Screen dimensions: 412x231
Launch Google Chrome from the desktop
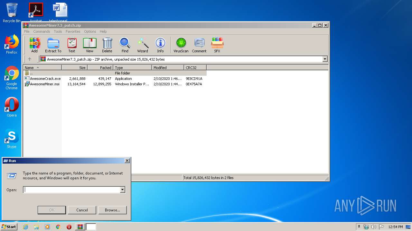tap(12, 78)
